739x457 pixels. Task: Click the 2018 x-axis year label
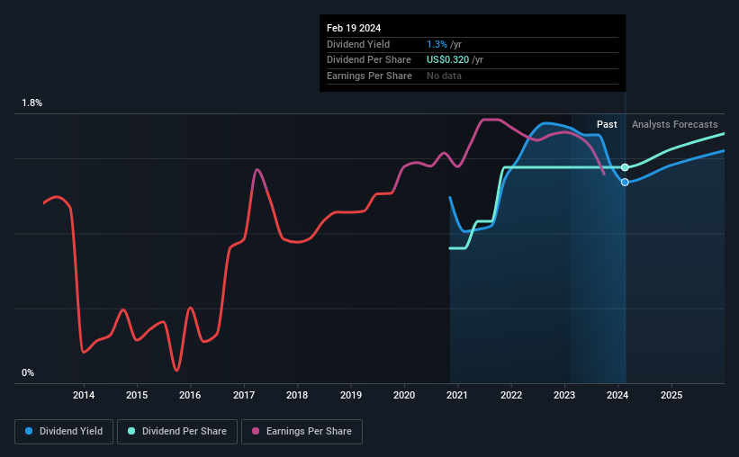pos(297,395)
